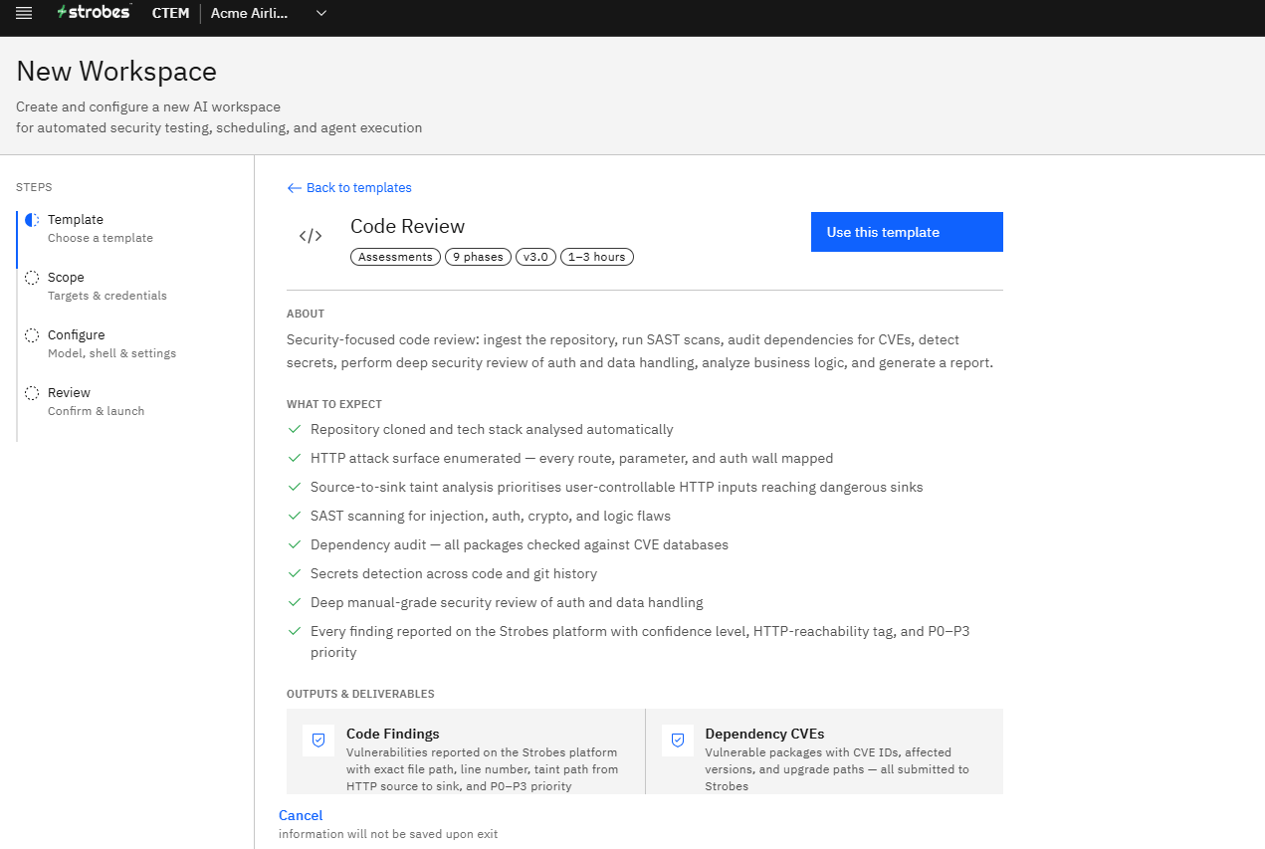This screenshot has height=849, width=1265.
Task: Select the v3.0 version tag
Action: point(535,257)
